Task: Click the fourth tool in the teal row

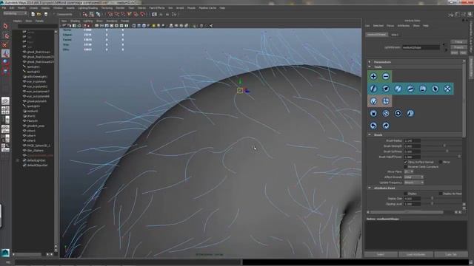Action: coord(410,89)
